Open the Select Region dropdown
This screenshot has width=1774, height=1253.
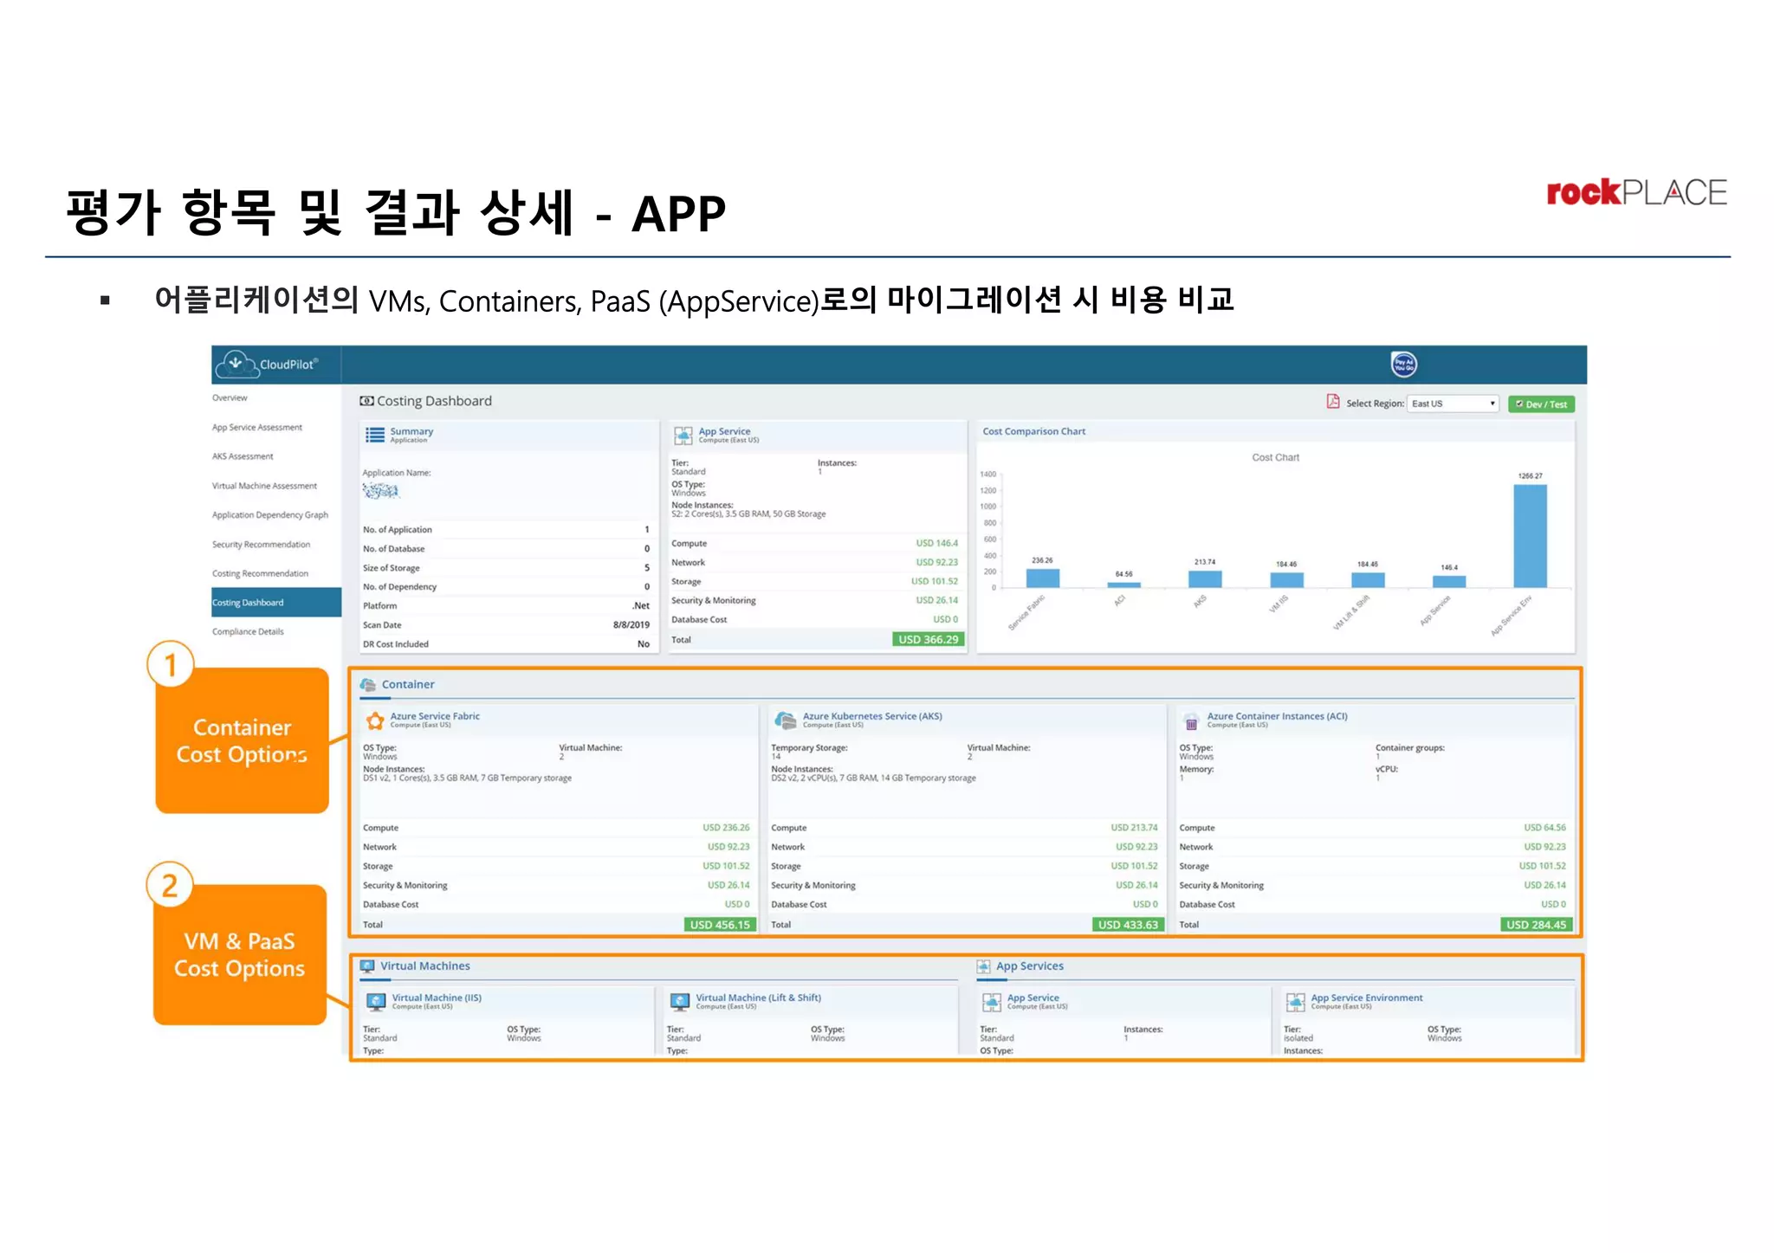point(1453,404)
